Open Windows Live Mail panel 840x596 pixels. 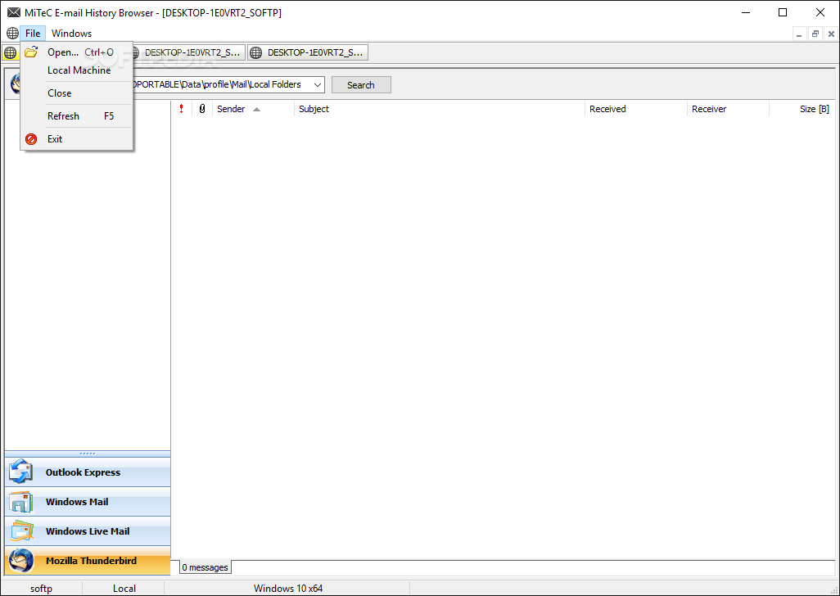pos(88,531)
